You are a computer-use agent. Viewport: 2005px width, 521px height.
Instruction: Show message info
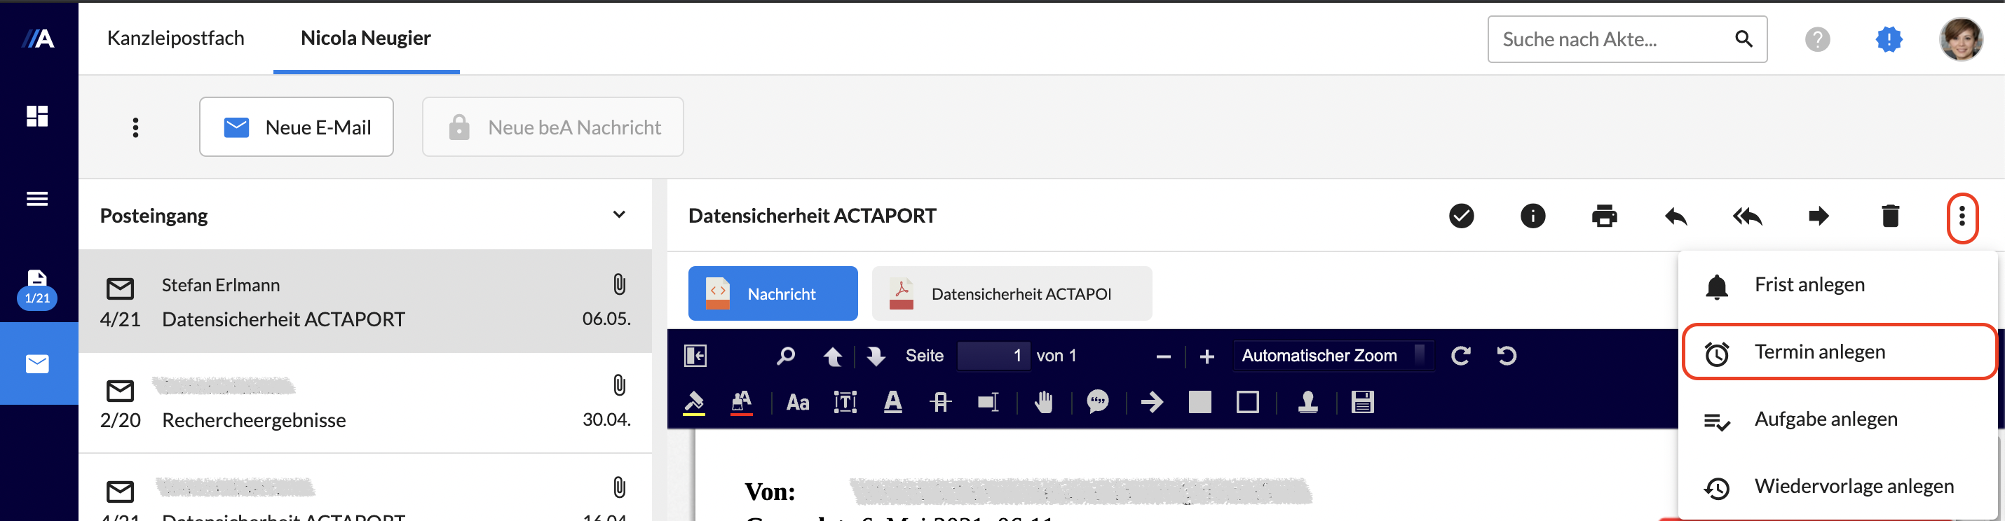click(x=1532, y=216)
